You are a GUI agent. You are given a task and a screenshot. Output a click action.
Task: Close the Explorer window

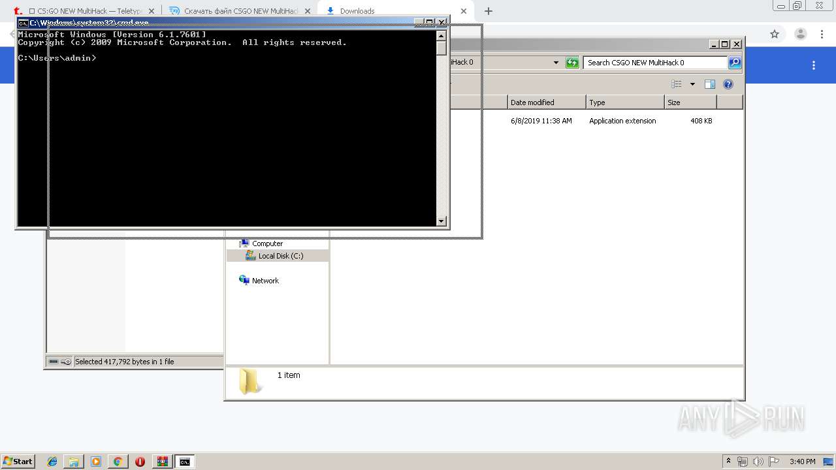pos(737,44)
